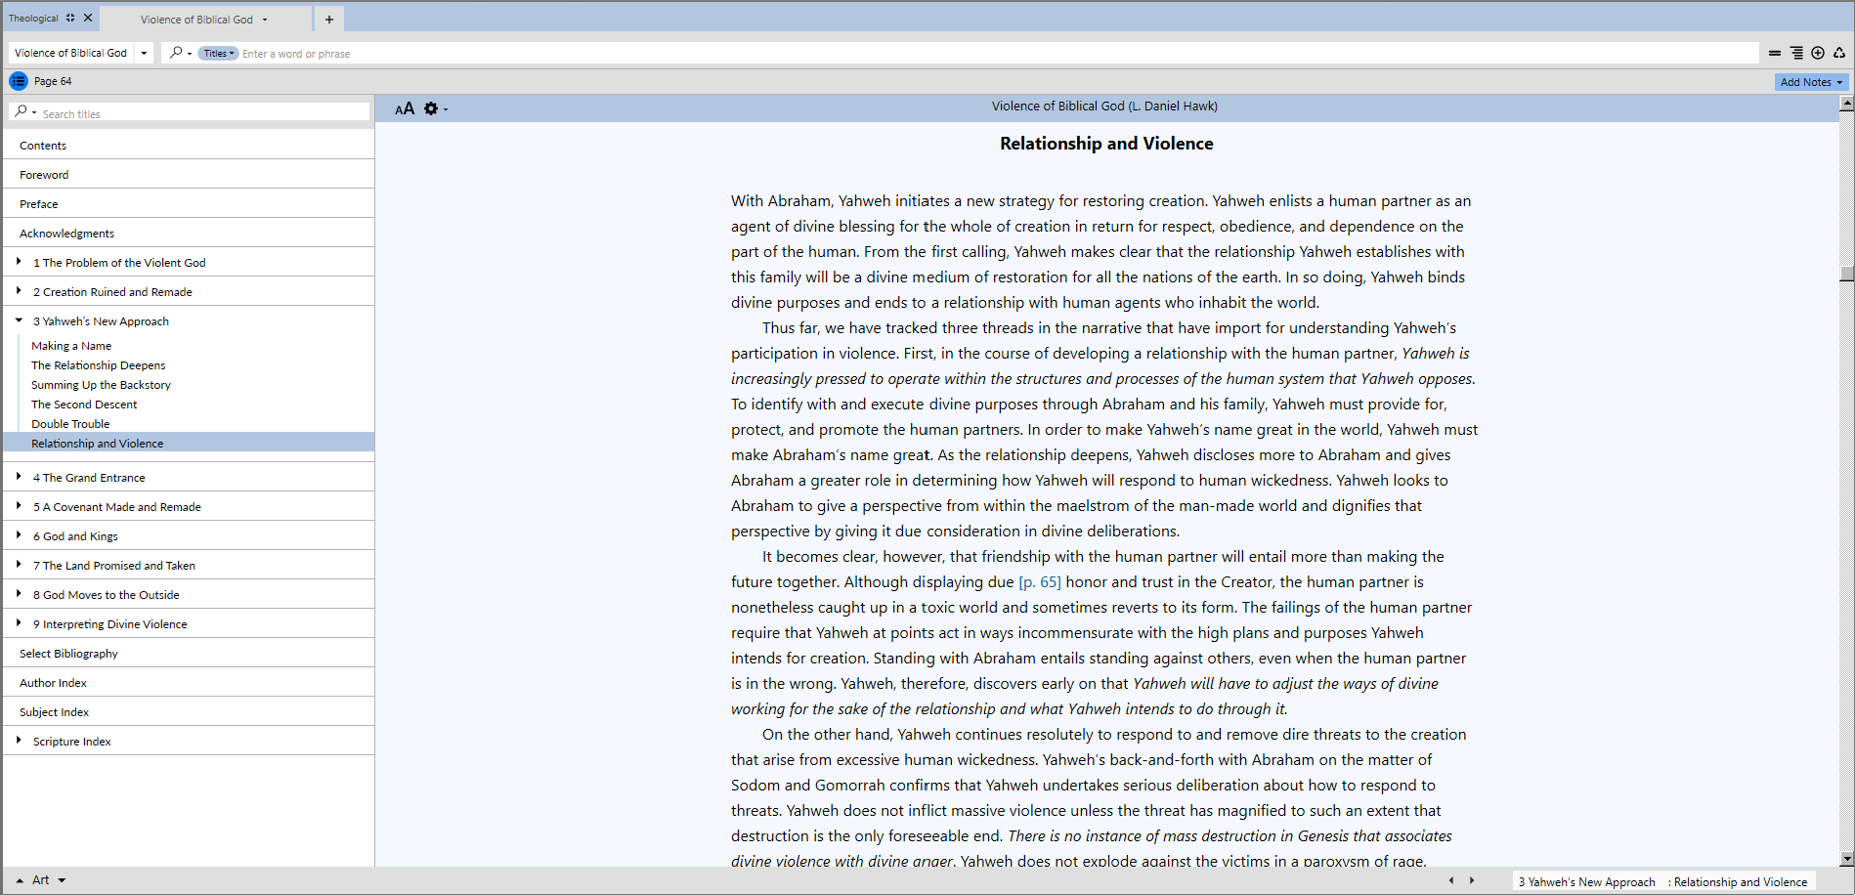This screenshot has width=1855, height=895.
Task: Click the detach icon on Theological tab
Action: (70, 18)
